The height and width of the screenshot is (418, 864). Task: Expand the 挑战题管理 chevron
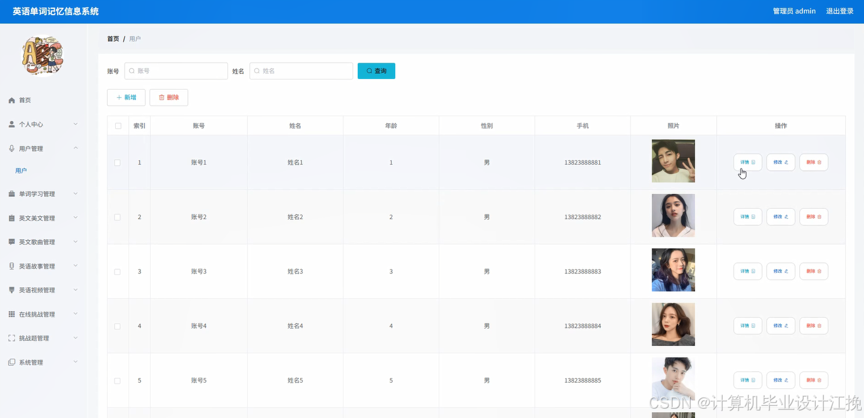[x=76, y=338]
